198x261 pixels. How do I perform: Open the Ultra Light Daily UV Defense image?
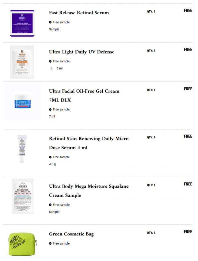click(x=22, y=62)
